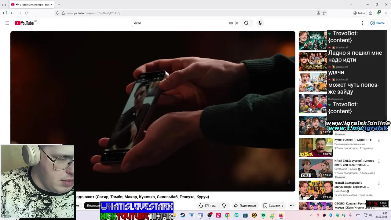Screen dimensions: 391x220
Task: Switch РУС input language indicator
Action: [x=358, y=215]
